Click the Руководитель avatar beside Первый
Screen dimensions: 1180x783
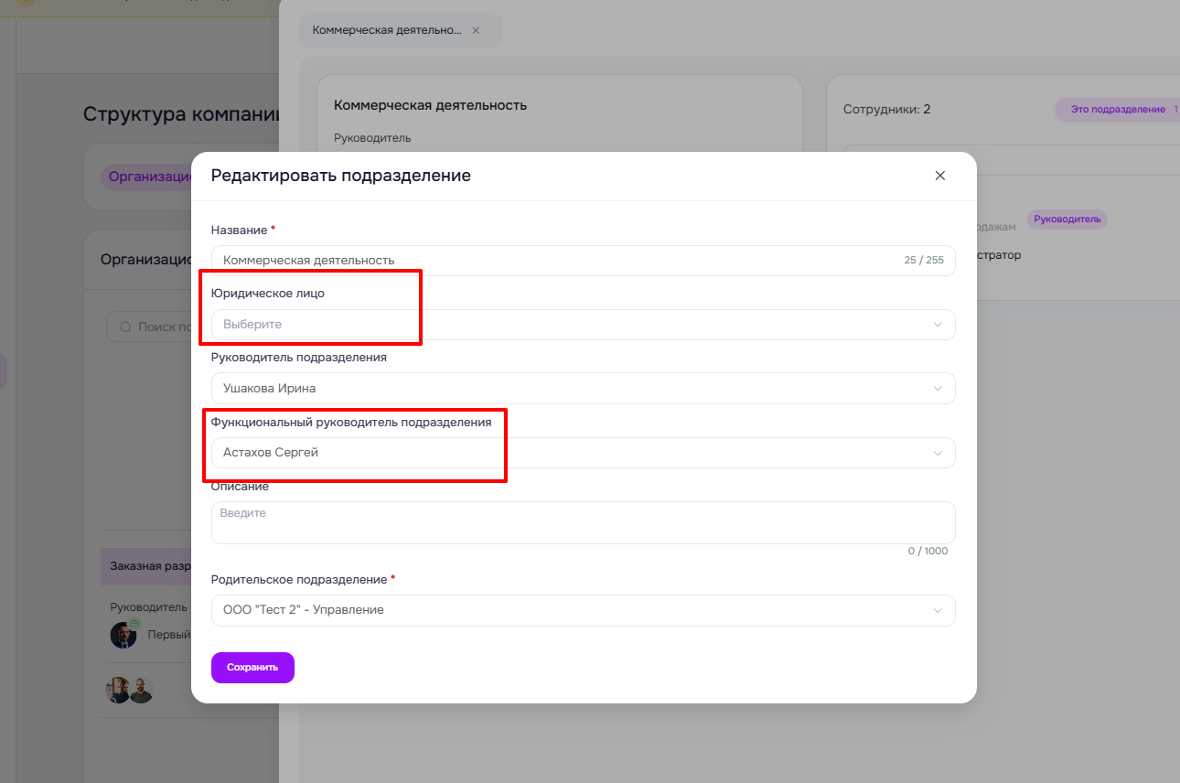click(123, 635)
